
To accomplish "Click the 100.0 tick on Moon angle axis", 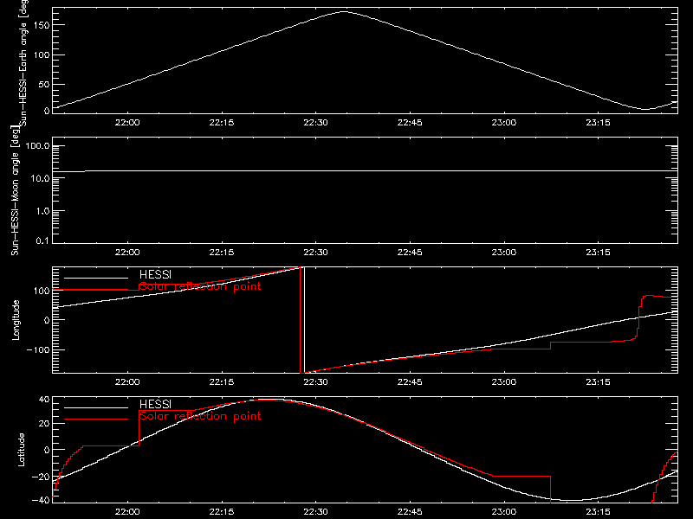I will pos(37,146).
